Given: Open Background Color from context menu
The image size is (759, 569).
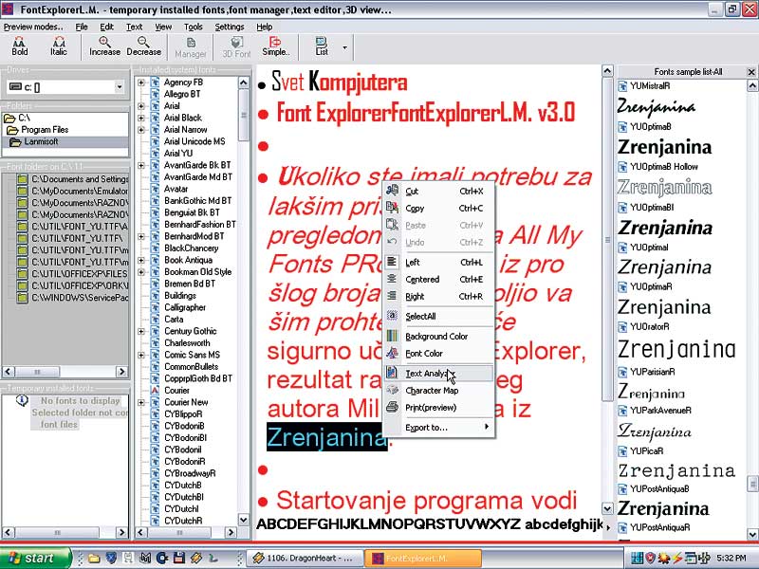Looking at the screenshot, I should click(439, 337).
